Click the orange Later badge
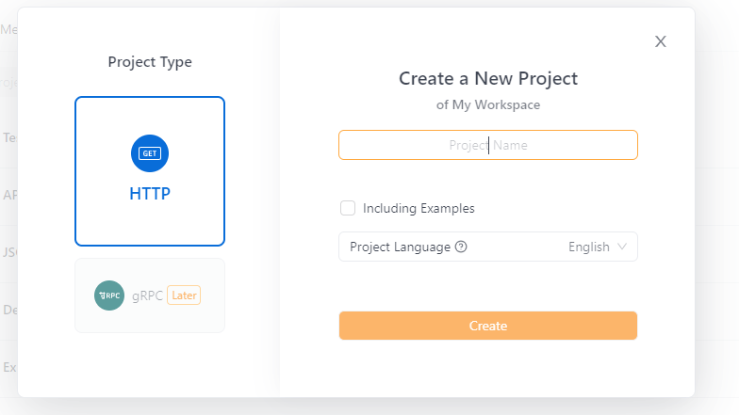 tap(184, 295)
